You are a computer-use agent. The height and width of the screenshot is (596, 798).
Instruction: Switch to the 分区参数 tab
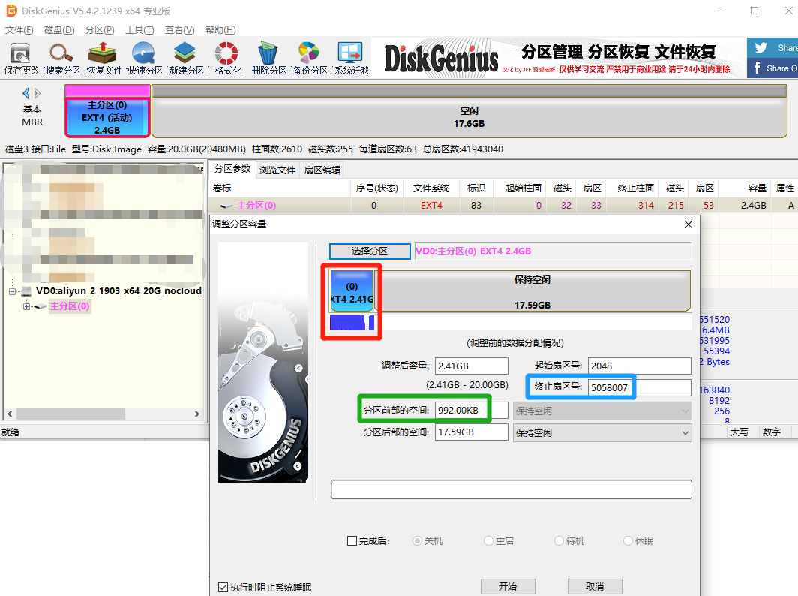(232, 169)
